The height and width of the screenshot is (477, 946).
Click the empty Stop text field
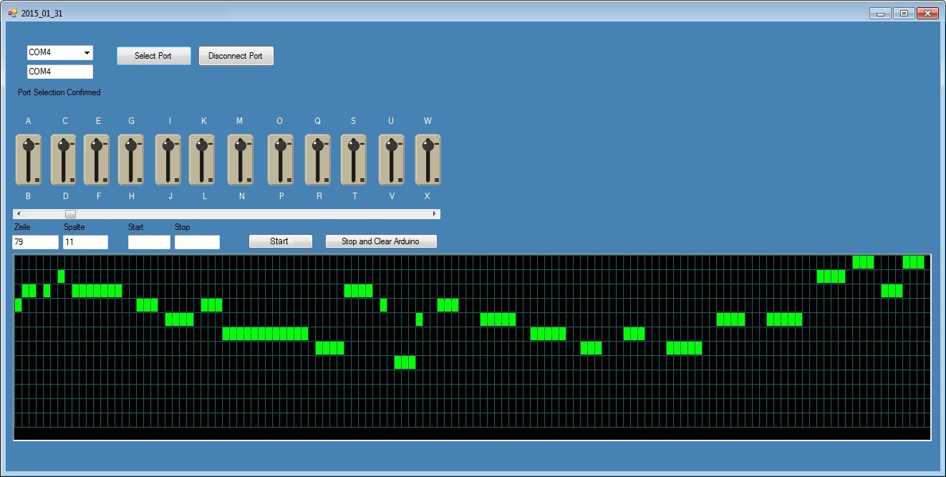[197, 242]
